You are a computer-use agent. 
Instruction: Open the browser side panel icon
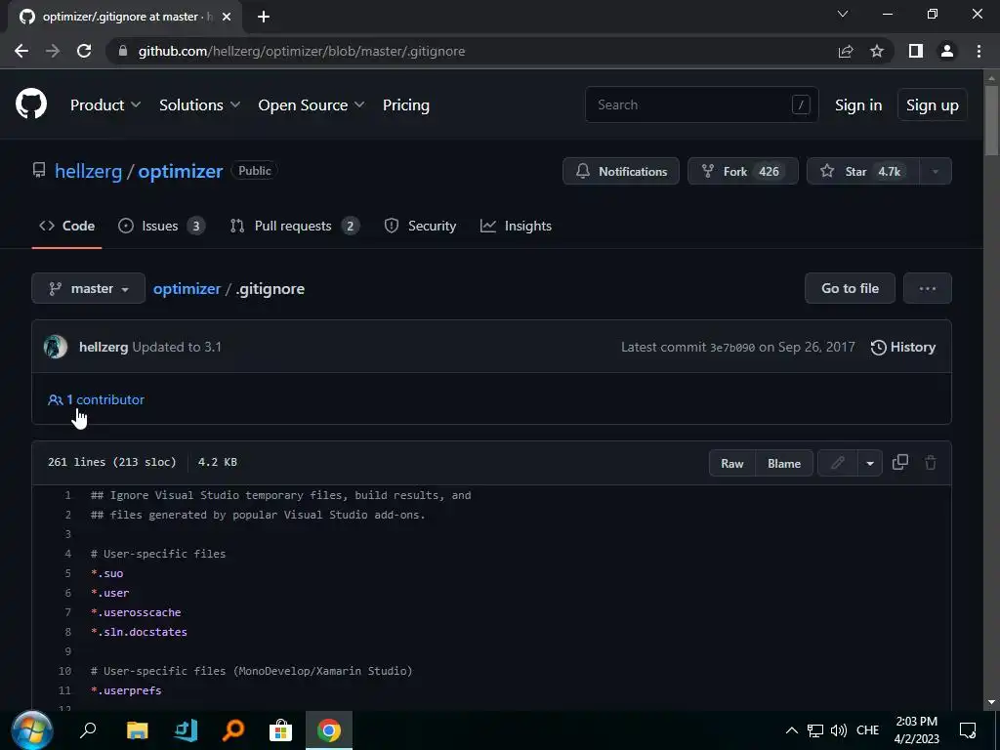tap(916, 51)
